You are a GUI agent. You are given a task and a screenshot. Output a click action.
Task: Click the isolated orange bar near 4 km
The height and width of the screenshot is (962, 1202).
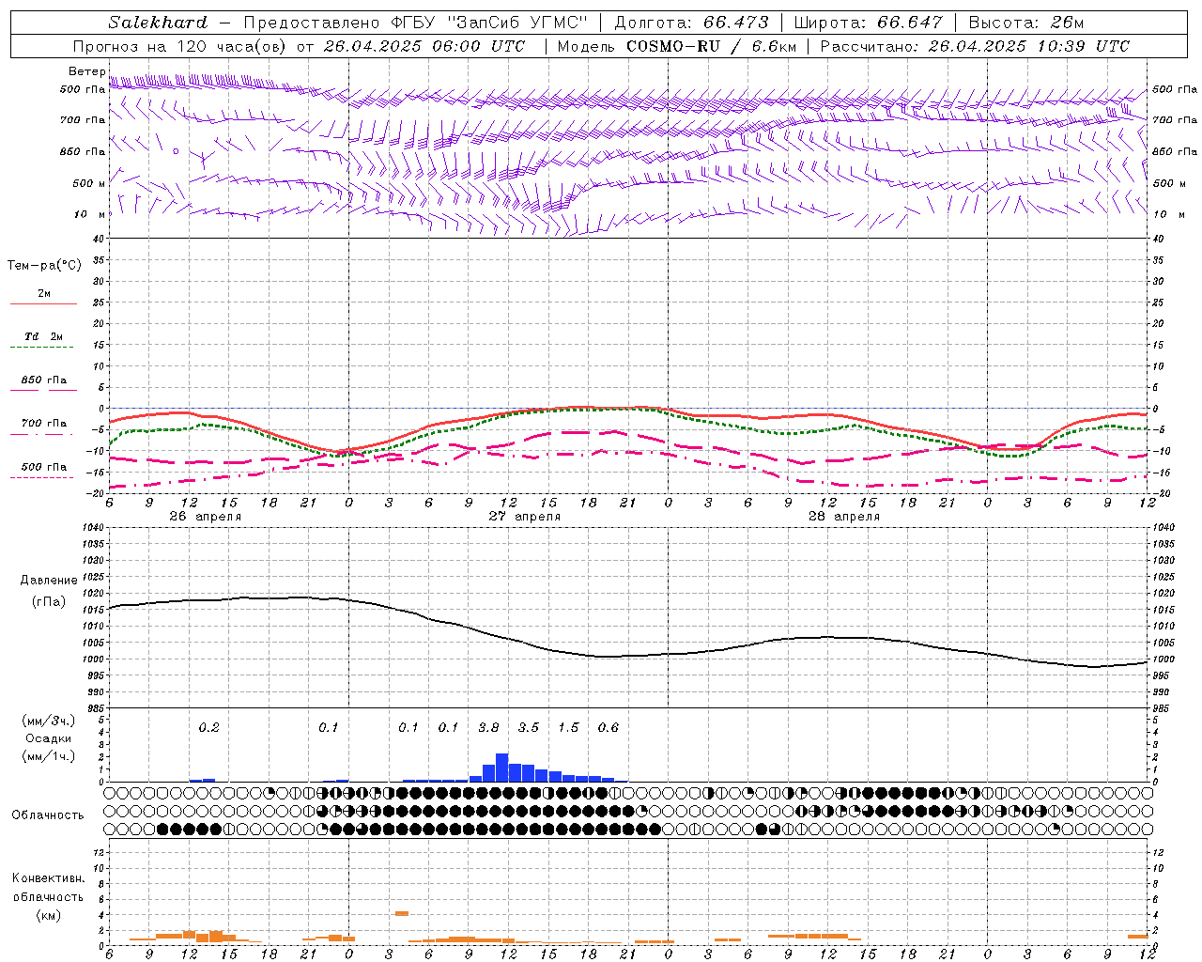tap(401, 913)
